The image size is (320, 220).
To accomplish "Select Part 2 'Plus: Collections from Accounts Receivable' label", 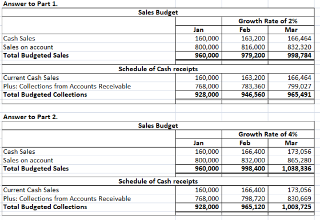I will pyautogui.click(x=67, y=198).
